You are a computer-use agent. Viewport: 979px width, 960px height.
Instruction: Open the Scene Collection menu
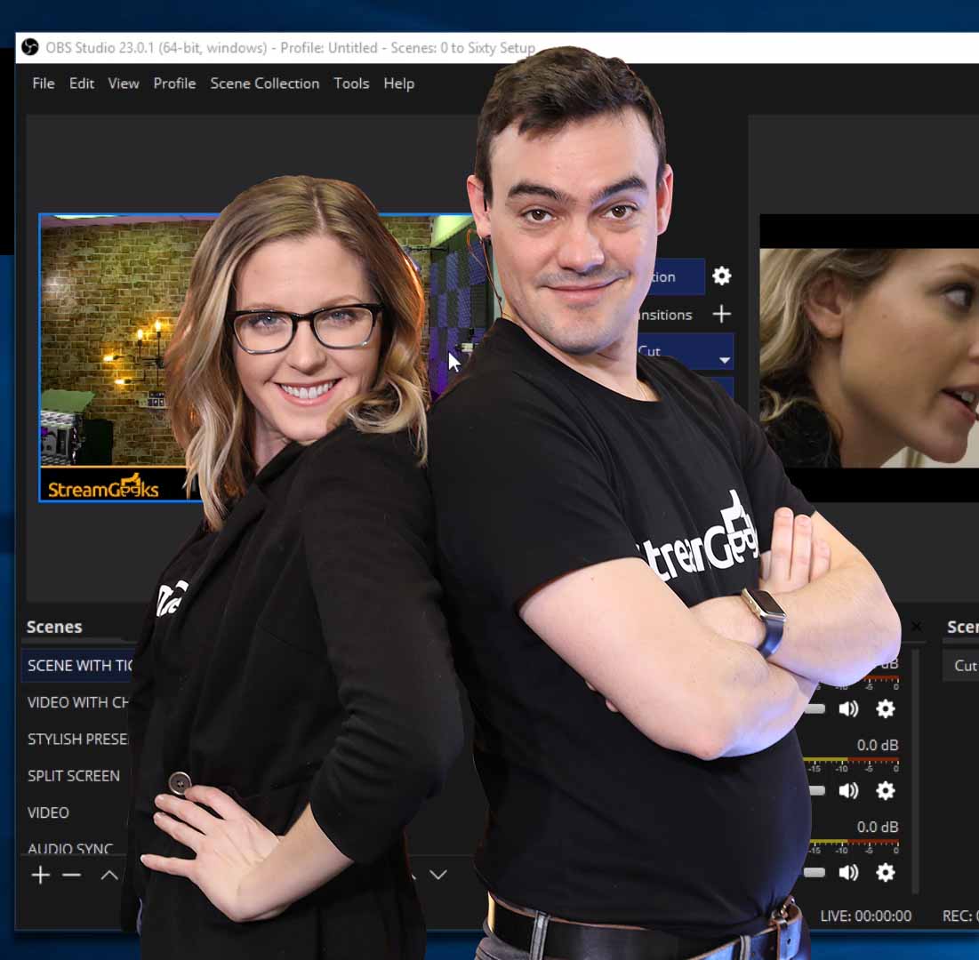pos(265,83)
